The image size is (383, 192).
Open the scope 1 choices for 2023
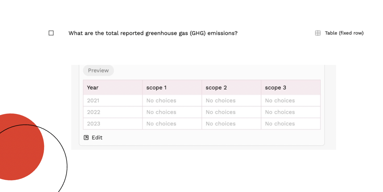point(161,124)
